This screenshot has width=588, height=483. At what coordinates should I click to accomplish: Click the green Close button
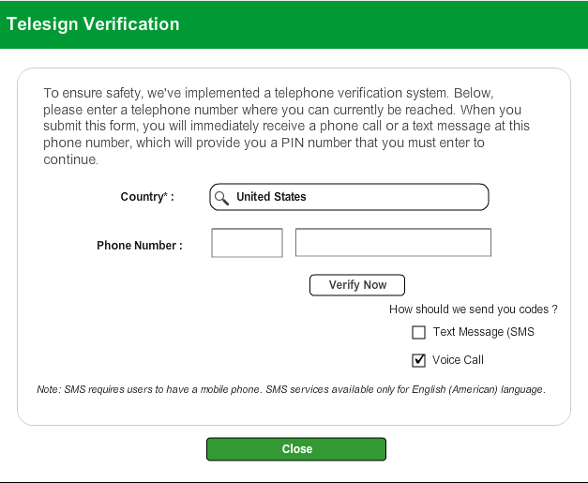point(295,449)
